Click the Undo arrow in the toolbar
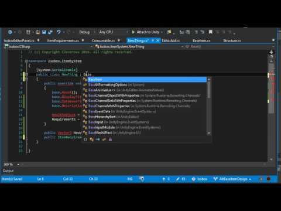 [x=59, y=32]
